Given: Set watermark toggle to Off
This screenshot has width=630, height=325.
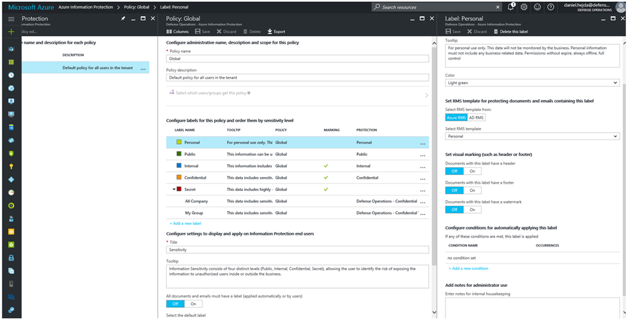Looking at the screenshot, I should (x=455, y=209).
